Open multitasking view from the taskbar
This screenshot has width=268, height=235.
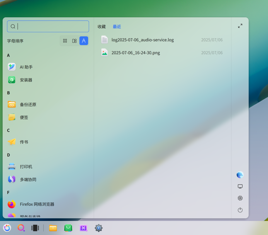click(x=35, y=228)
